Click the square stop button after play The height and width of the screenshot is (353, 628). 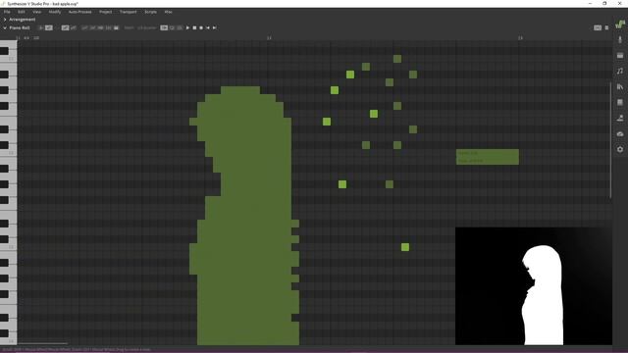click(194, 27)
